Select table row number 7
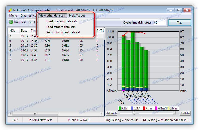This screenshot has width=199, height=130. coord(56,36)
